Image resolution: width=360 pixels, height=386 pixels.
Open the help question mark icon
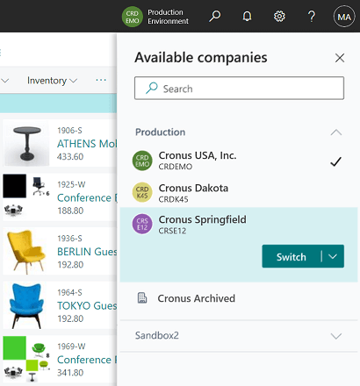coord(312,17)
